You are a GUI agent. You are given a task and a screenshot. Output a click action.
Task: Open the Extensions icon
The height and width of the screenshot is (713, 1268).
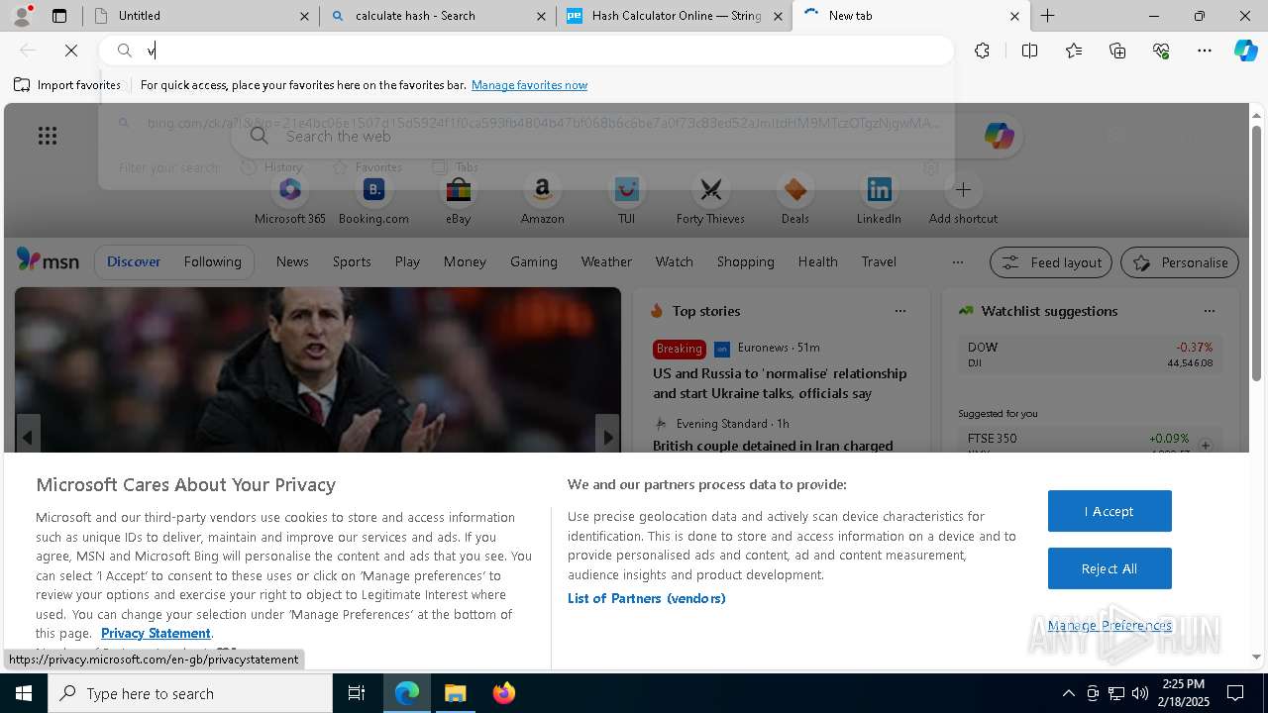coord(982,51)
